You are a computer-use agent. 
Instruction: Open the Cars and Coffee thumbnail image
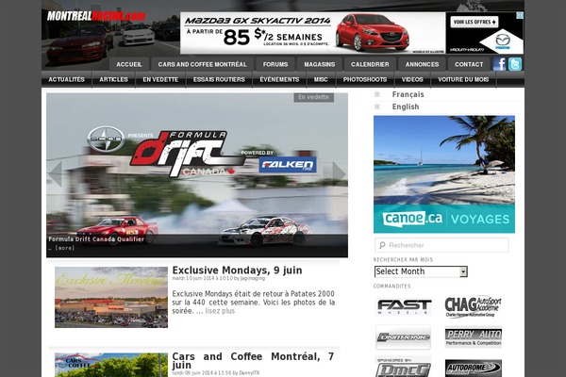click(x=111, y=365)
